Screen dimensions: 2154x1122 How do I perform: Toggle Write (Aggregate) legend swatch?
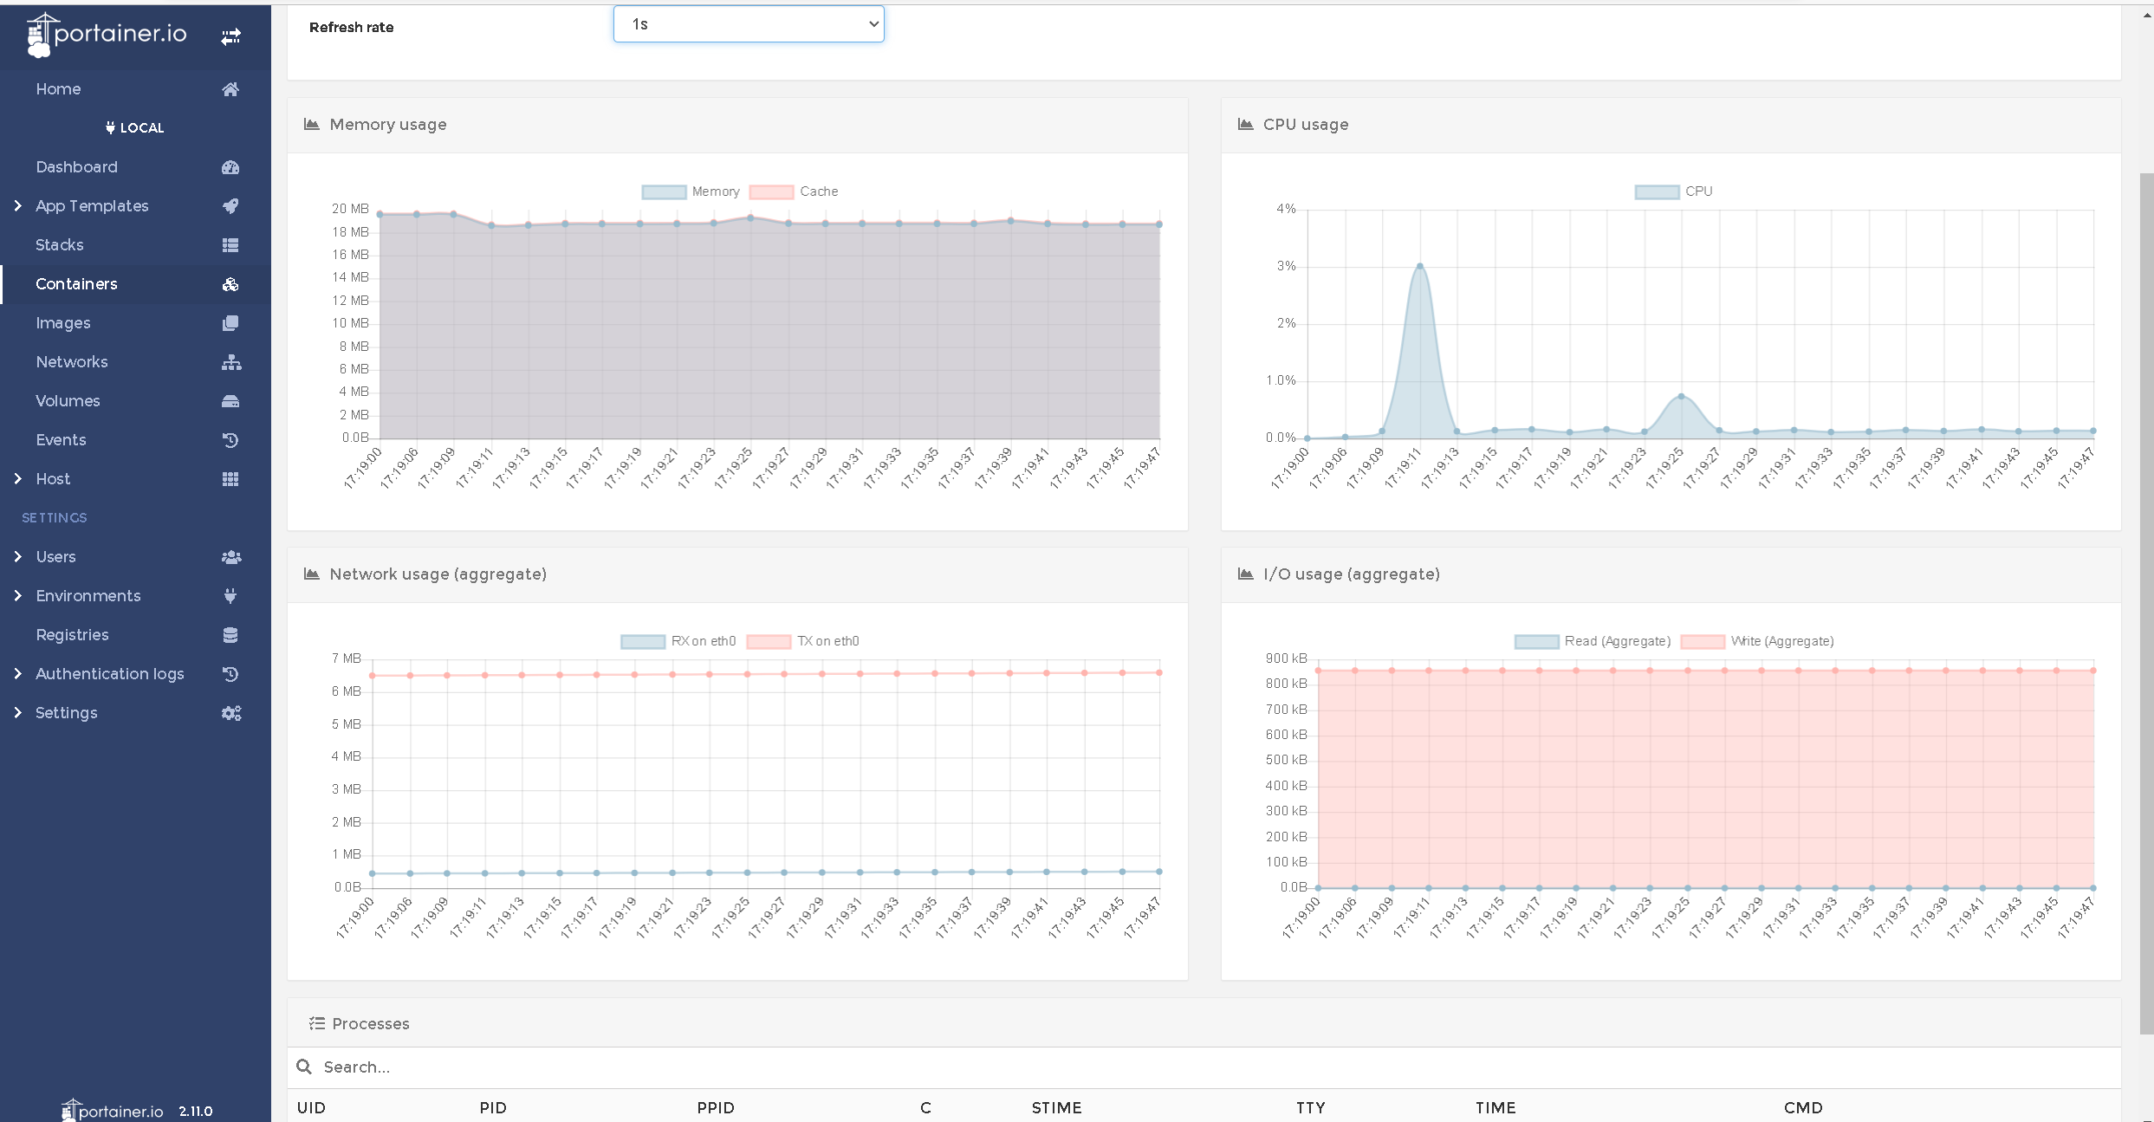(1702, 641)
